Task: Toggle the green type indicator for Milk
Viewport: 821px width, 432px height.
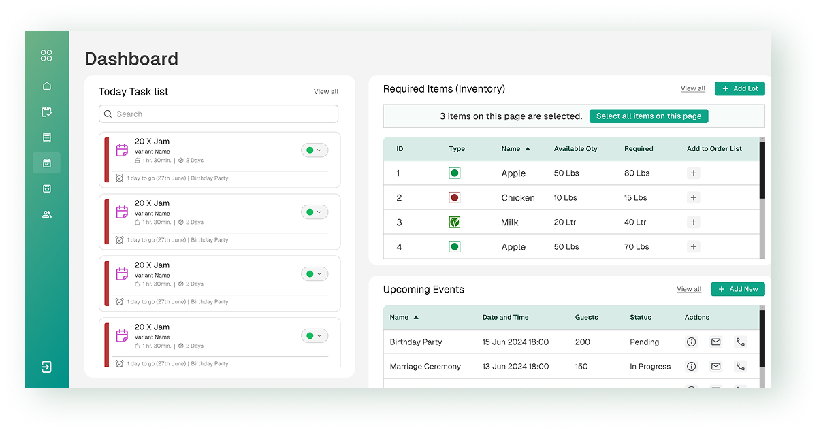Action: [455, 222]
